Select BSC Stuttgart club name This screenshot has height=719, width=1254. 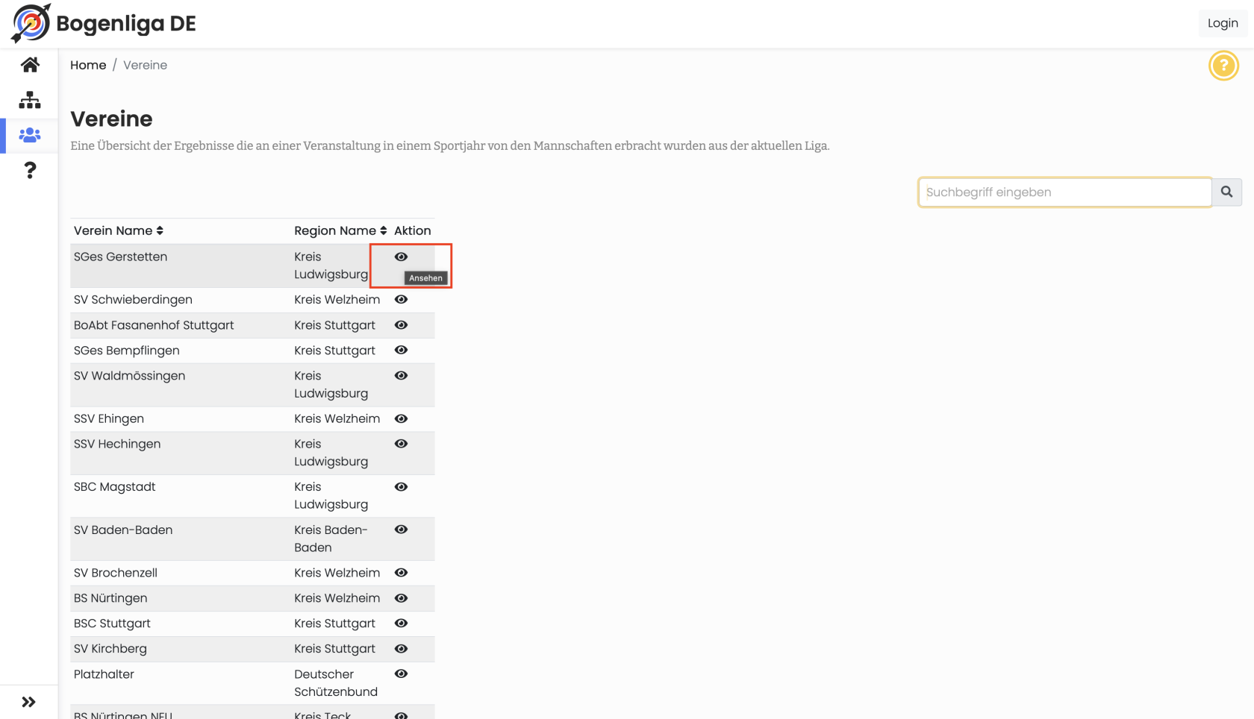(x=112, y=624)
